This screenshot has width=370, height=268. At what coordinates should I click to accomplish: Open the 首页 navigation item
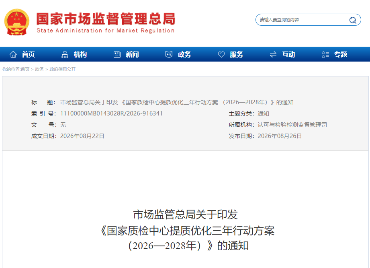click(x=28, y=54)
